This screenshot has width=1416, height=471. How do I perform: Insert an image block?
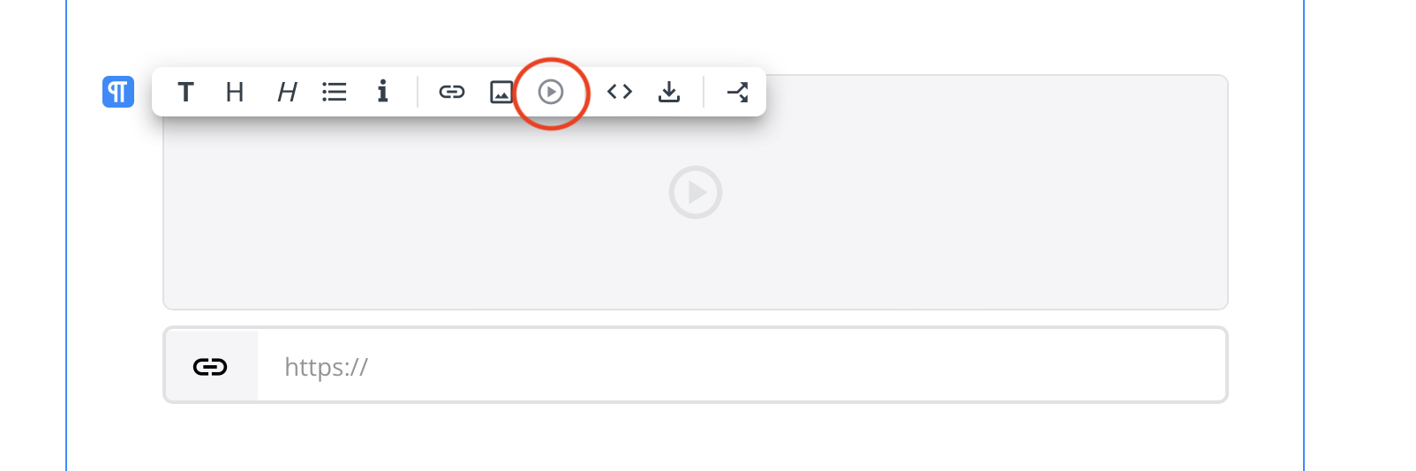[x=501, y=92]
